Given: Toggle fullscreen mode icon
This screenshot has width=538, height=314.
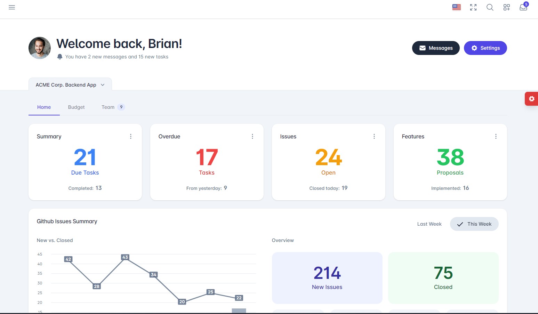Looking at the screenshot, I should [473, 7].
